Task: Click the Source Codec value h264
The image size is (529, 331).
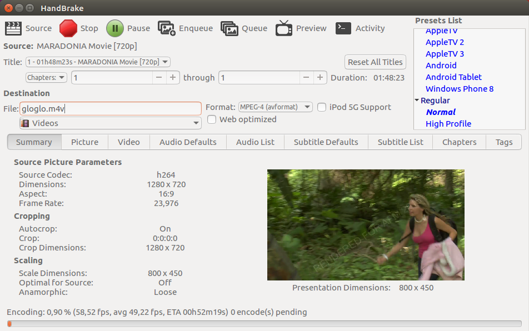Action: [x=166, y=175]
